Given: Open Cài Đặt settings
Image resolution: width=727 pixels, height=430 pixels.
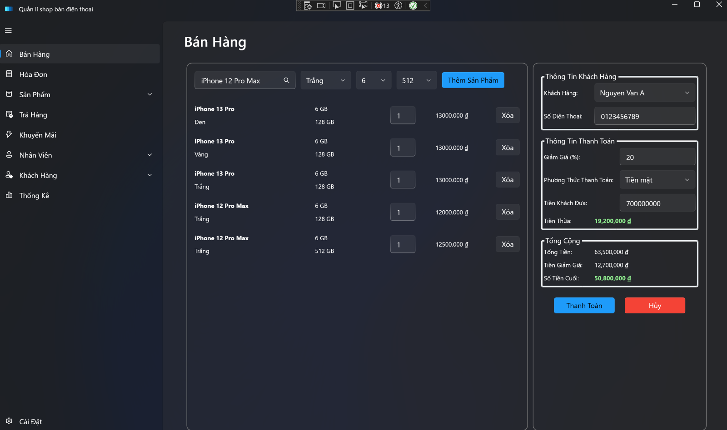Looking at the screenshot, I should tap(30, 421).
